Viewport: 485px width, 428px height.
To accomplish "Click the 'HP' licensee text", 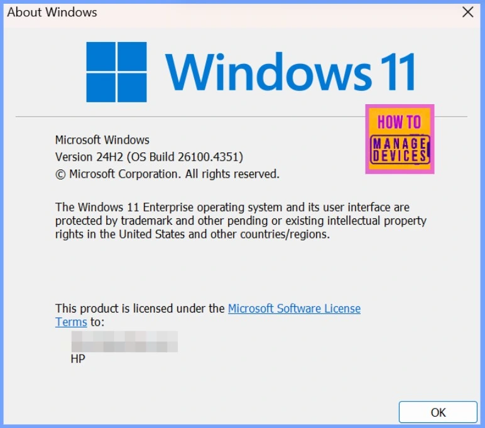I will tap(78, 359).
